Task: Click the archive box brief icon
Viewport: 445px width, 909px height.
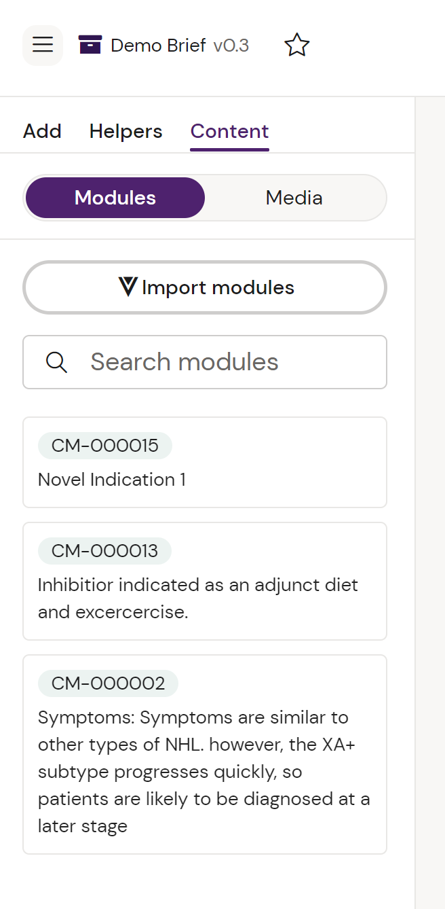Action: tap(90, 45)
